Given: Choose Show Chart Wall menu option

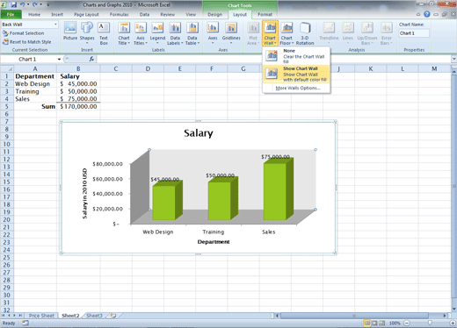Looking at the screenshot, I should [296, 74].
